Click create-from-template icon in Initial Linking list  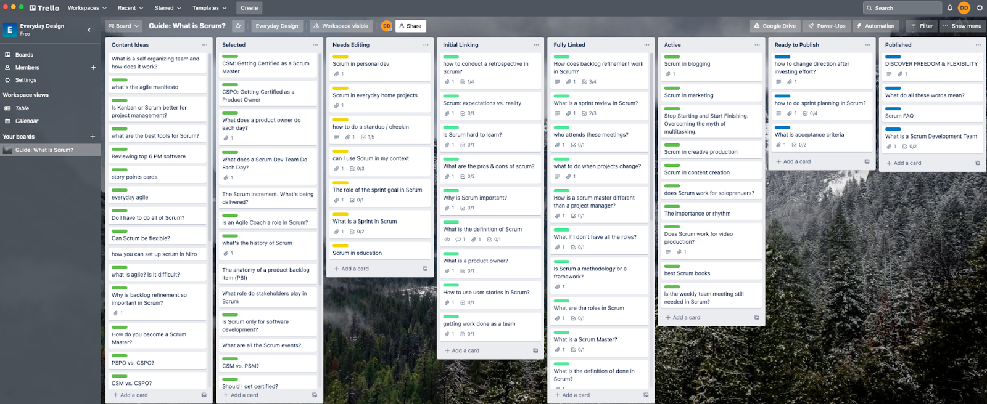pyautogui.click(x=535, y=350)
